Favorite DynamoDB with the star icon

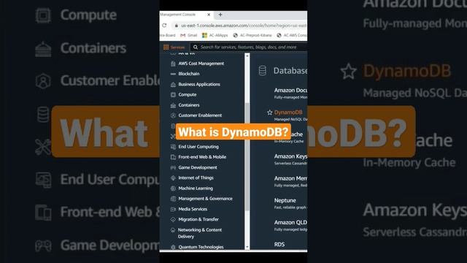(269, 113)
